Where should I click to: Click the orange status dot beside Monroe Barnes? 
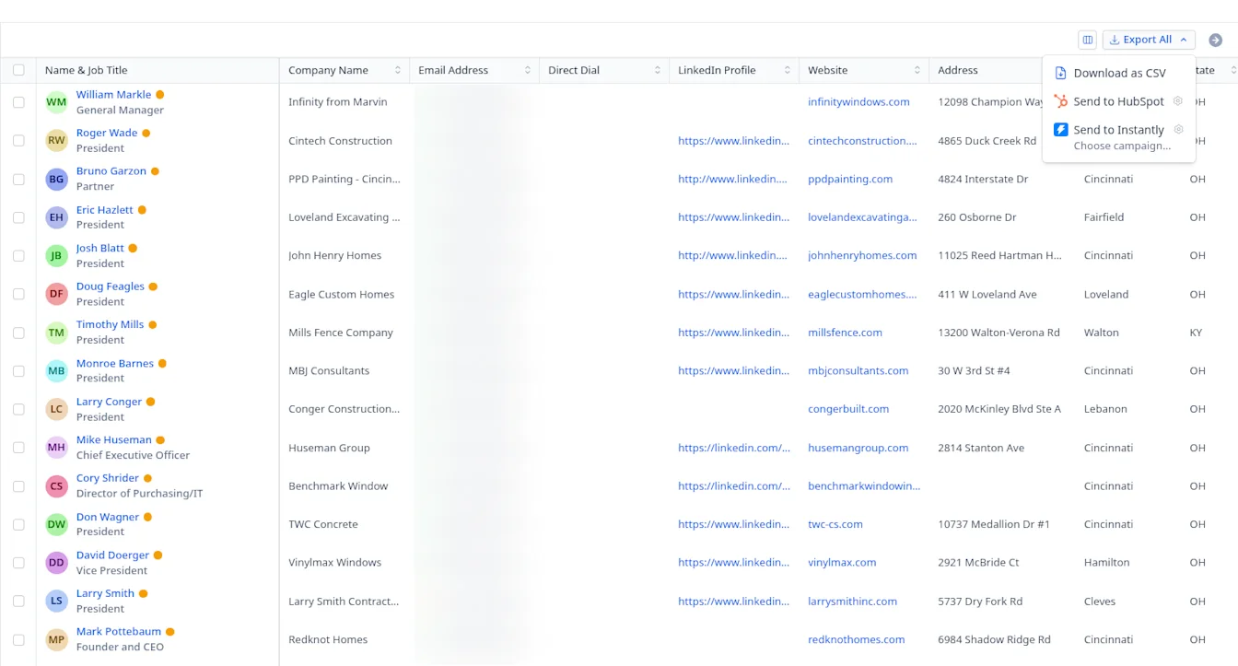click(162, 364)
